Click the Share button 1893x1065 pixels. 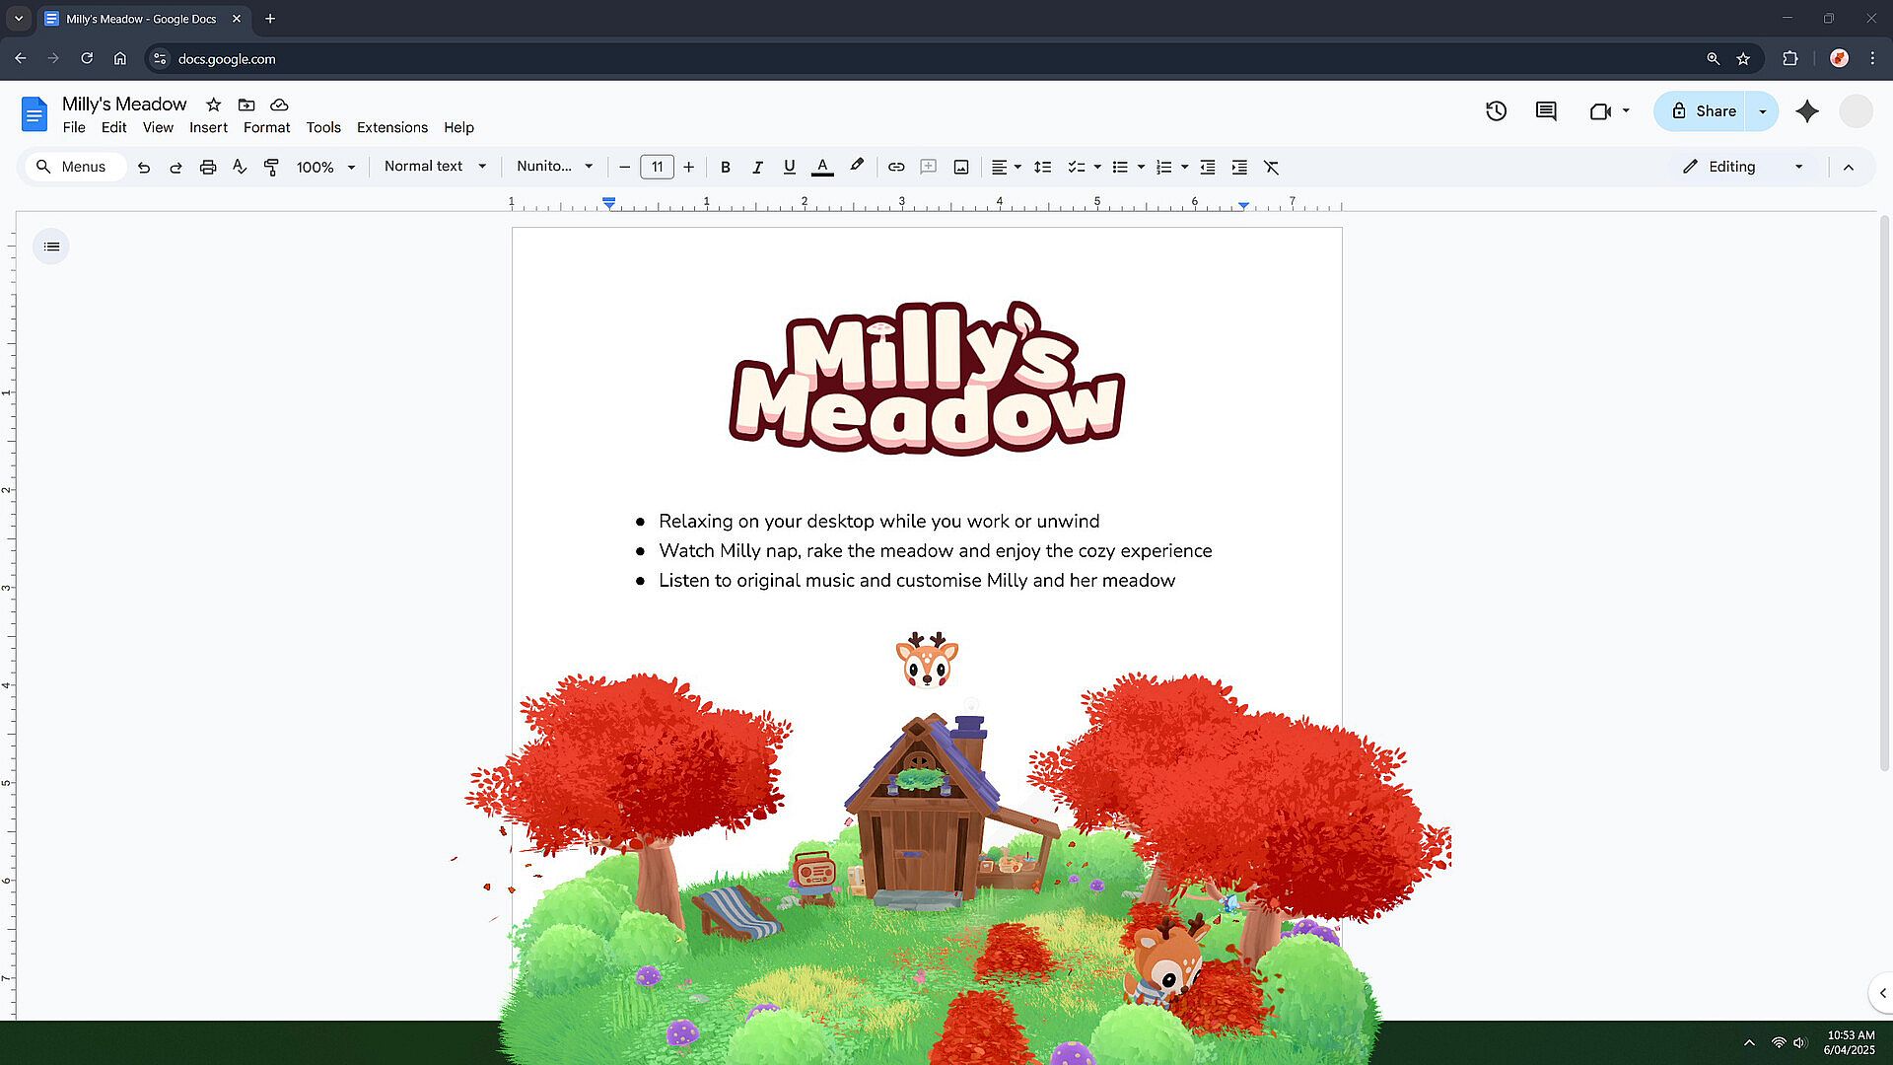[x=1703, y=111]
